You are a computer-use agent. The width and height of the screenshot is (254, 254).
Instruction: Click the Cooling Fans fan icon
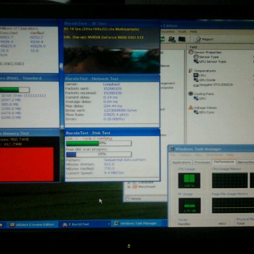coord(190,94)
